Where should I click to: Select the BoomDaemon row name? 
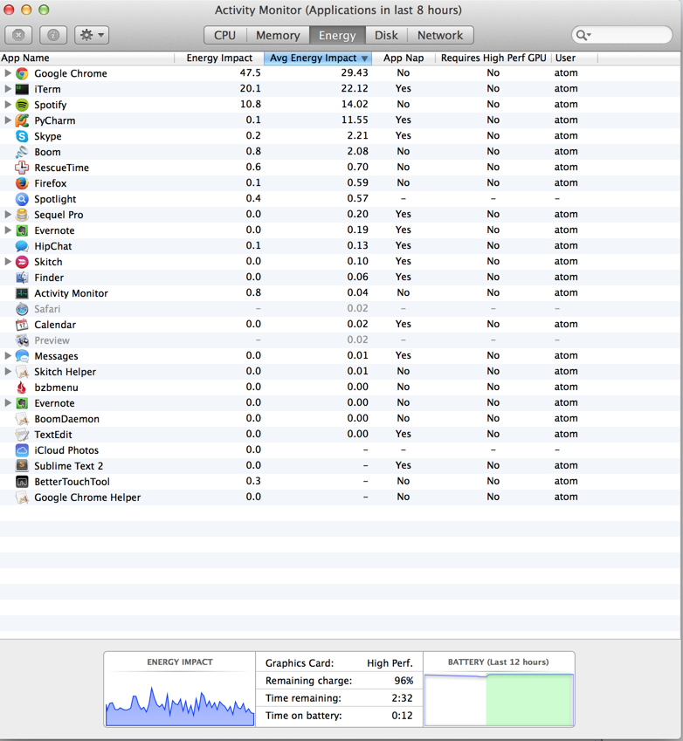click(66, 419)
